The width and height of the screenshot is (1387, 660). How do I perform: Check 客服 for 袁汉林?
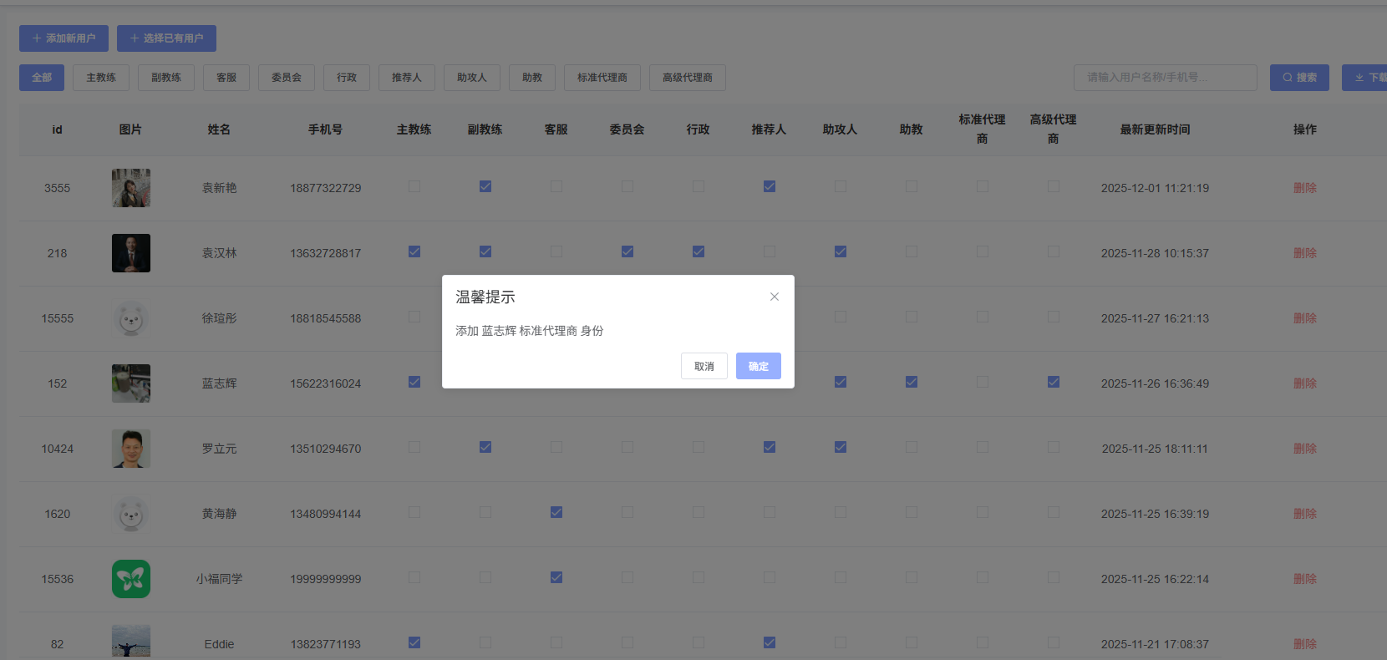tap(556, 251)
